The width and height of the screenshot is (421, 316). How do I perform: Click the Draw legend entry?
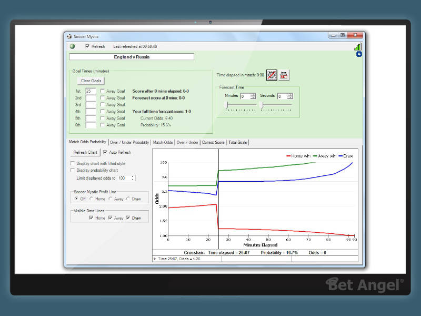click(346, 156)
